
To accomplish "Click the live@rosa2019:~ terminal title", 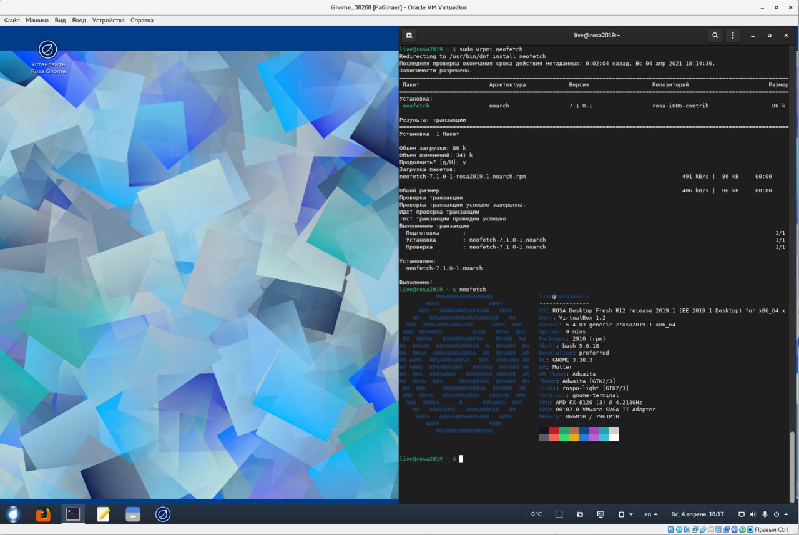I will pos(597,36).
